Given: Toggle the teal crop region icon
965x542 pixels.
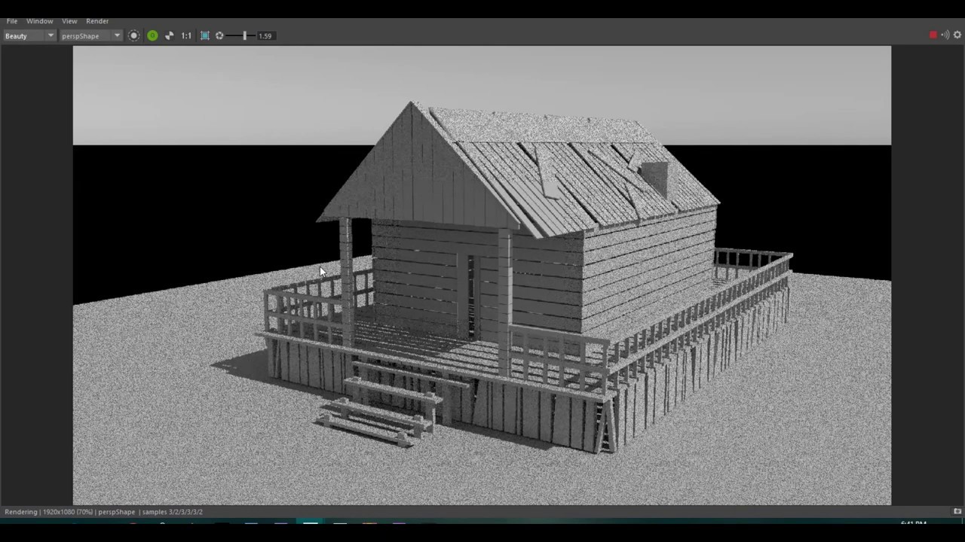Looking at the screenshot, I should click(x=205, y=35).
